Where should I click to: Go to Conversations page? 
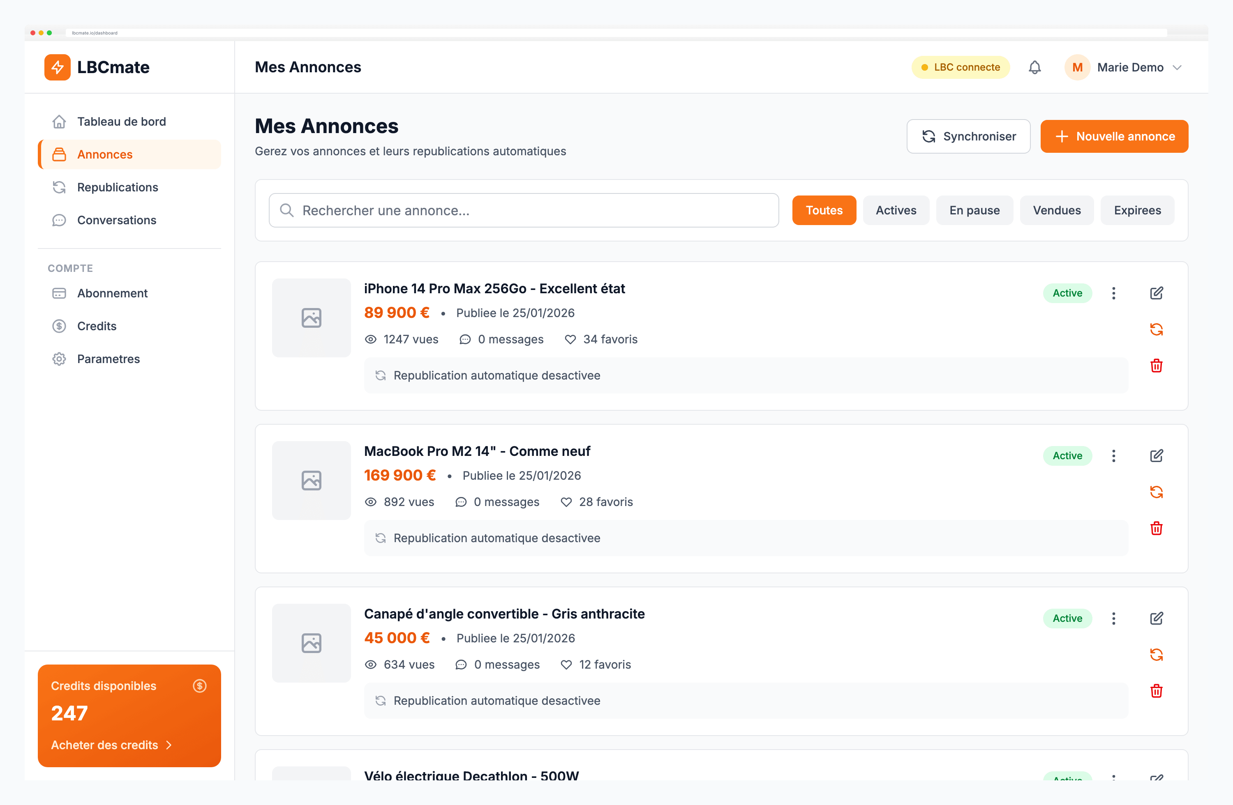(117, 220)
